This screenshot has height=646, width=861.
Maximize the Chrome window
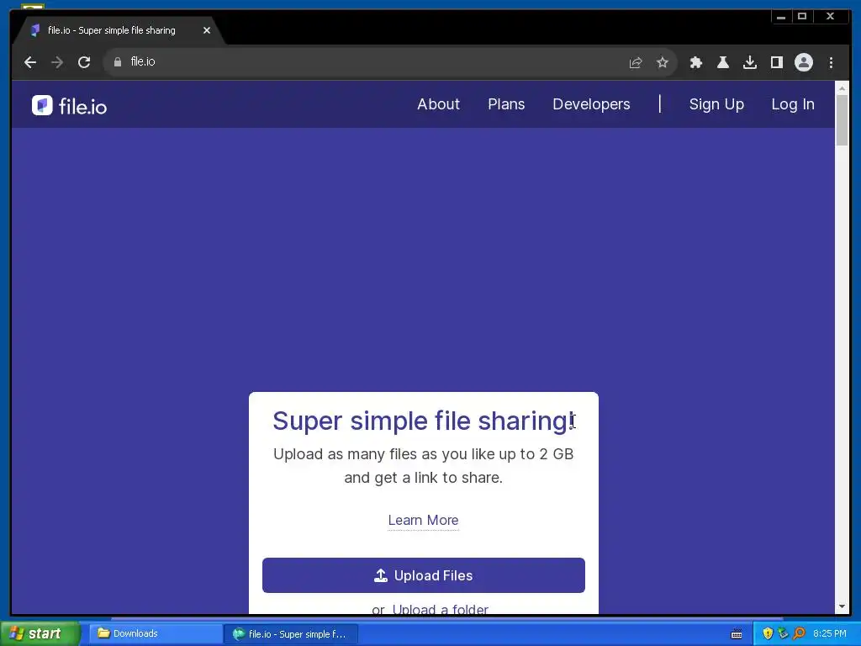(802, 17)
